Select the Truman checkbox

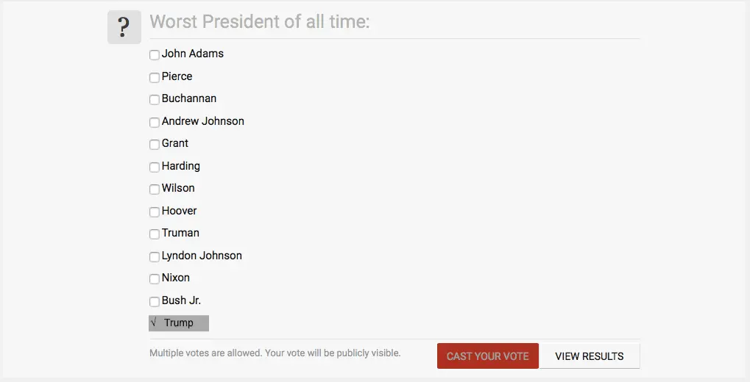click(x=155, y=234)
